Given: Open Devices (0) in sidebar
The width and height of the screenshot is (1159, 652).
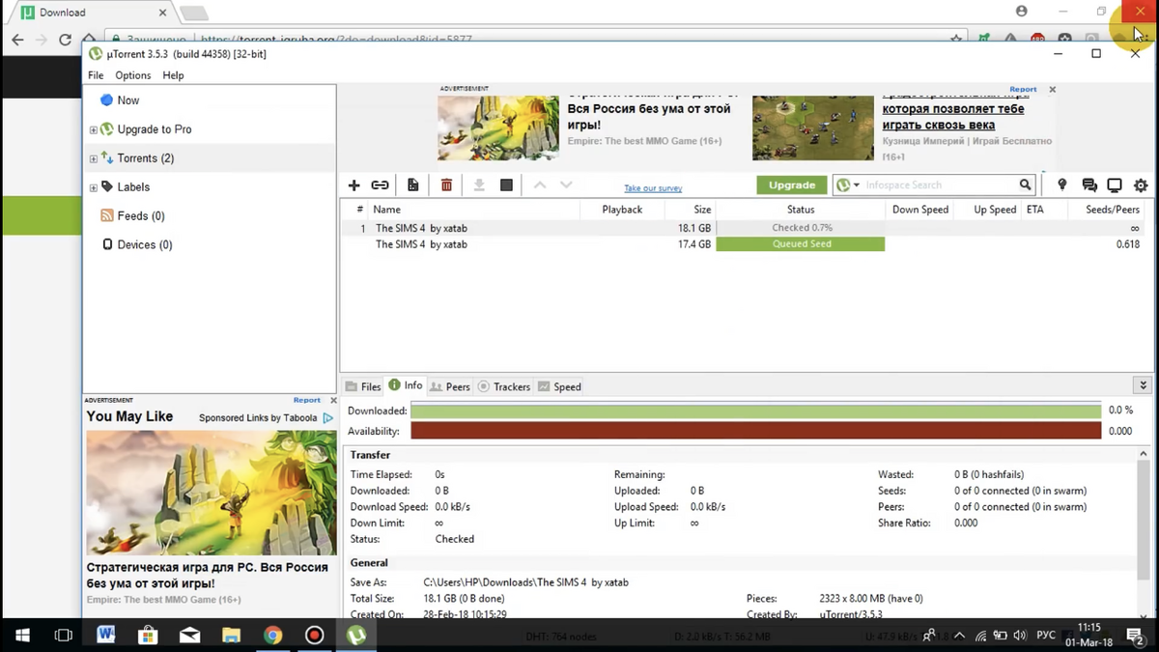Looking at the screenshot, I should pyautogui.click(x=145, y=245).
